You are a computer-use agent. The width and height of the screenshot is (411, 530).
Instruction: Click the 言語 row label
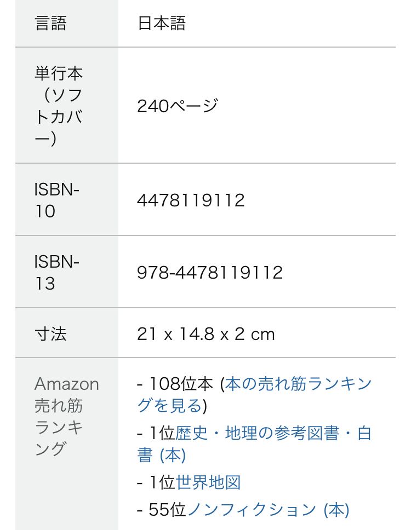click(51, 24)
